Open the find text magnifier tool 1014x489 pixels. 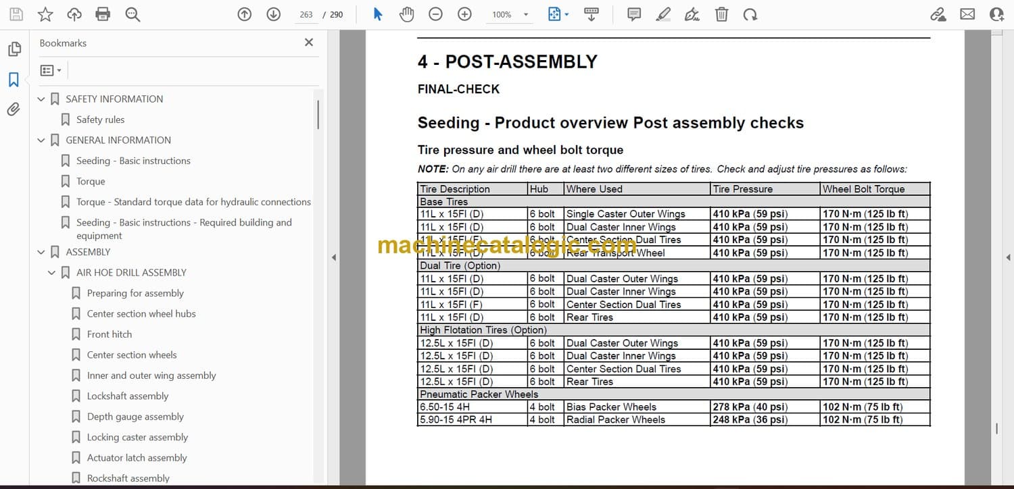pyautogui.click(x=132, y=14)
